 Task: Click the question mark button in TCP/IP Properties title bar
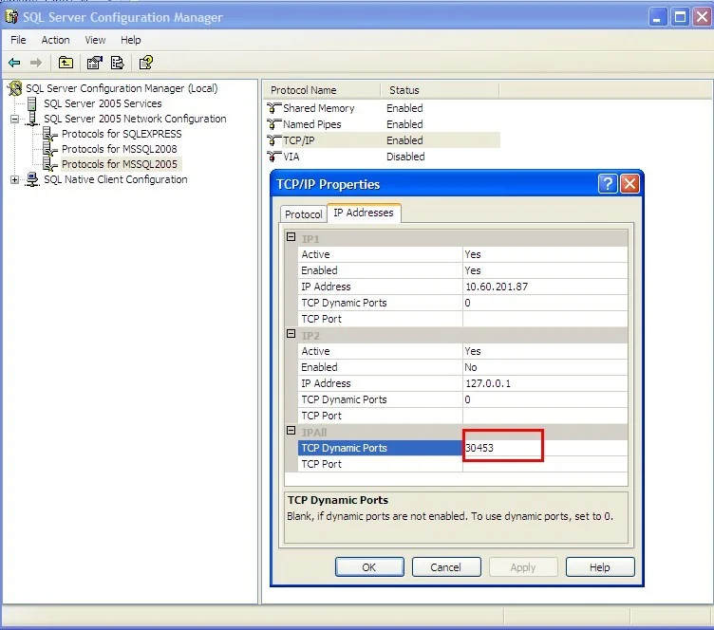point(608,184)
